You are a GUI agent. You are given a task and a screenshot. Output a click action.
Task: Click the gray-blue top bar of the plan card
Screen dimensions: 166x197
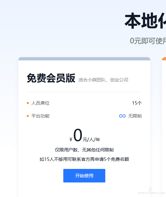coord(84,59)
